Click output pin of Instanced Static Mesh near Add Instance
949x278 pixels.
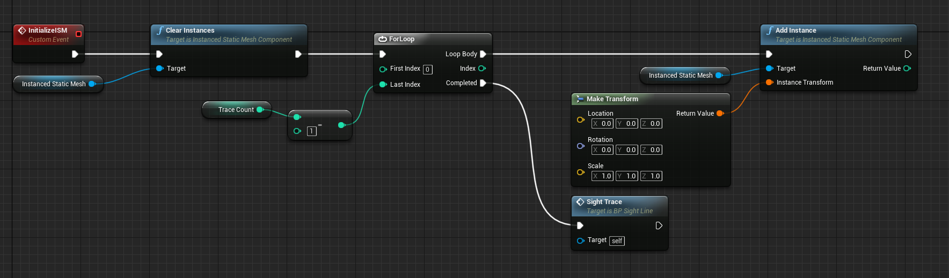(719, 76)
